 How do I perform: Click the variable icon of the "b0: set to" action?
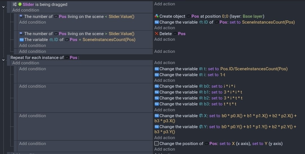tap(157, 86)
